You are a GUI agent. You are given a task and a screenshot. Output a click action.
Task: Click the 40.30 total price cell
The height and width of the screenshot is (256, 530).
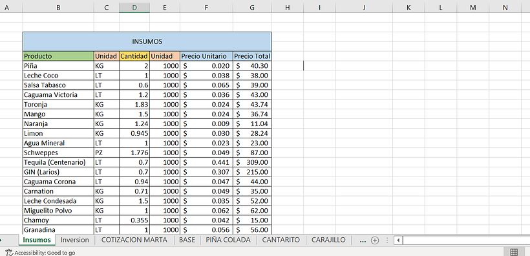coord(252,66)
